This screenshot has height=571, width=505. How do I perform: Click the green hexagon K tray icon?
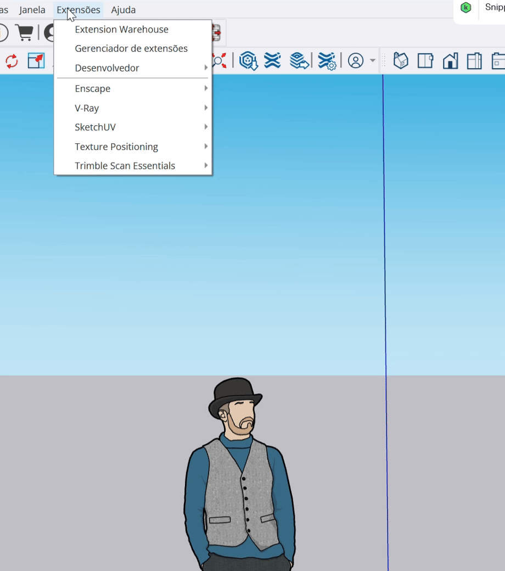[x=465, y=7]
